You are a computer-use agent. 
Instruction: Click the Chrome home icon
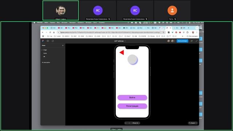pos(54,32)
